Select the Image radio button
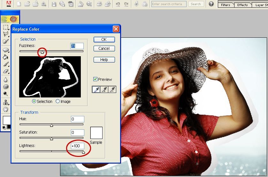The image size is (268, 177). coord(57,101)
